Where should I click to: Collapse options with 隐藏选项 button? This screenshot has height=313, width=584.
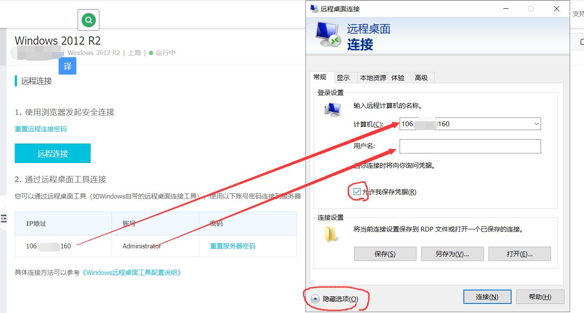point(335,299)
